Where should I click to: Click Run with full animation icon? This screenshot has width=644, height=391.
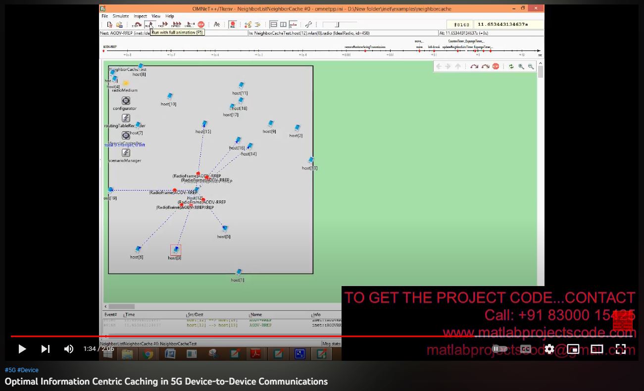coord(149,24)
